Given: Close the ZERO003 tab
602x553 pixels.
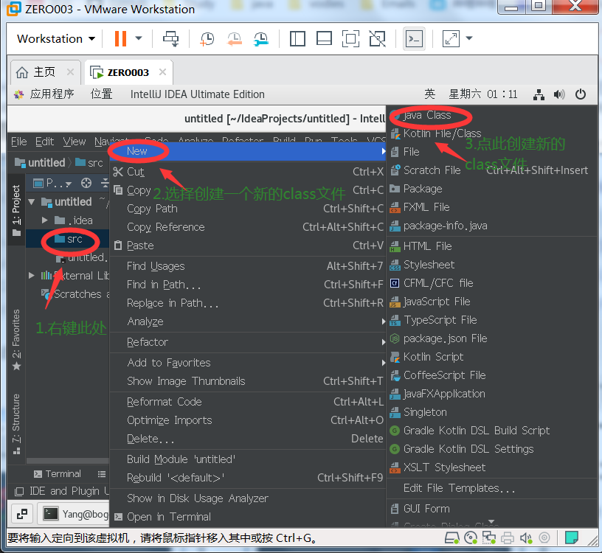Looking at the screenshot, I should point(163,72).
